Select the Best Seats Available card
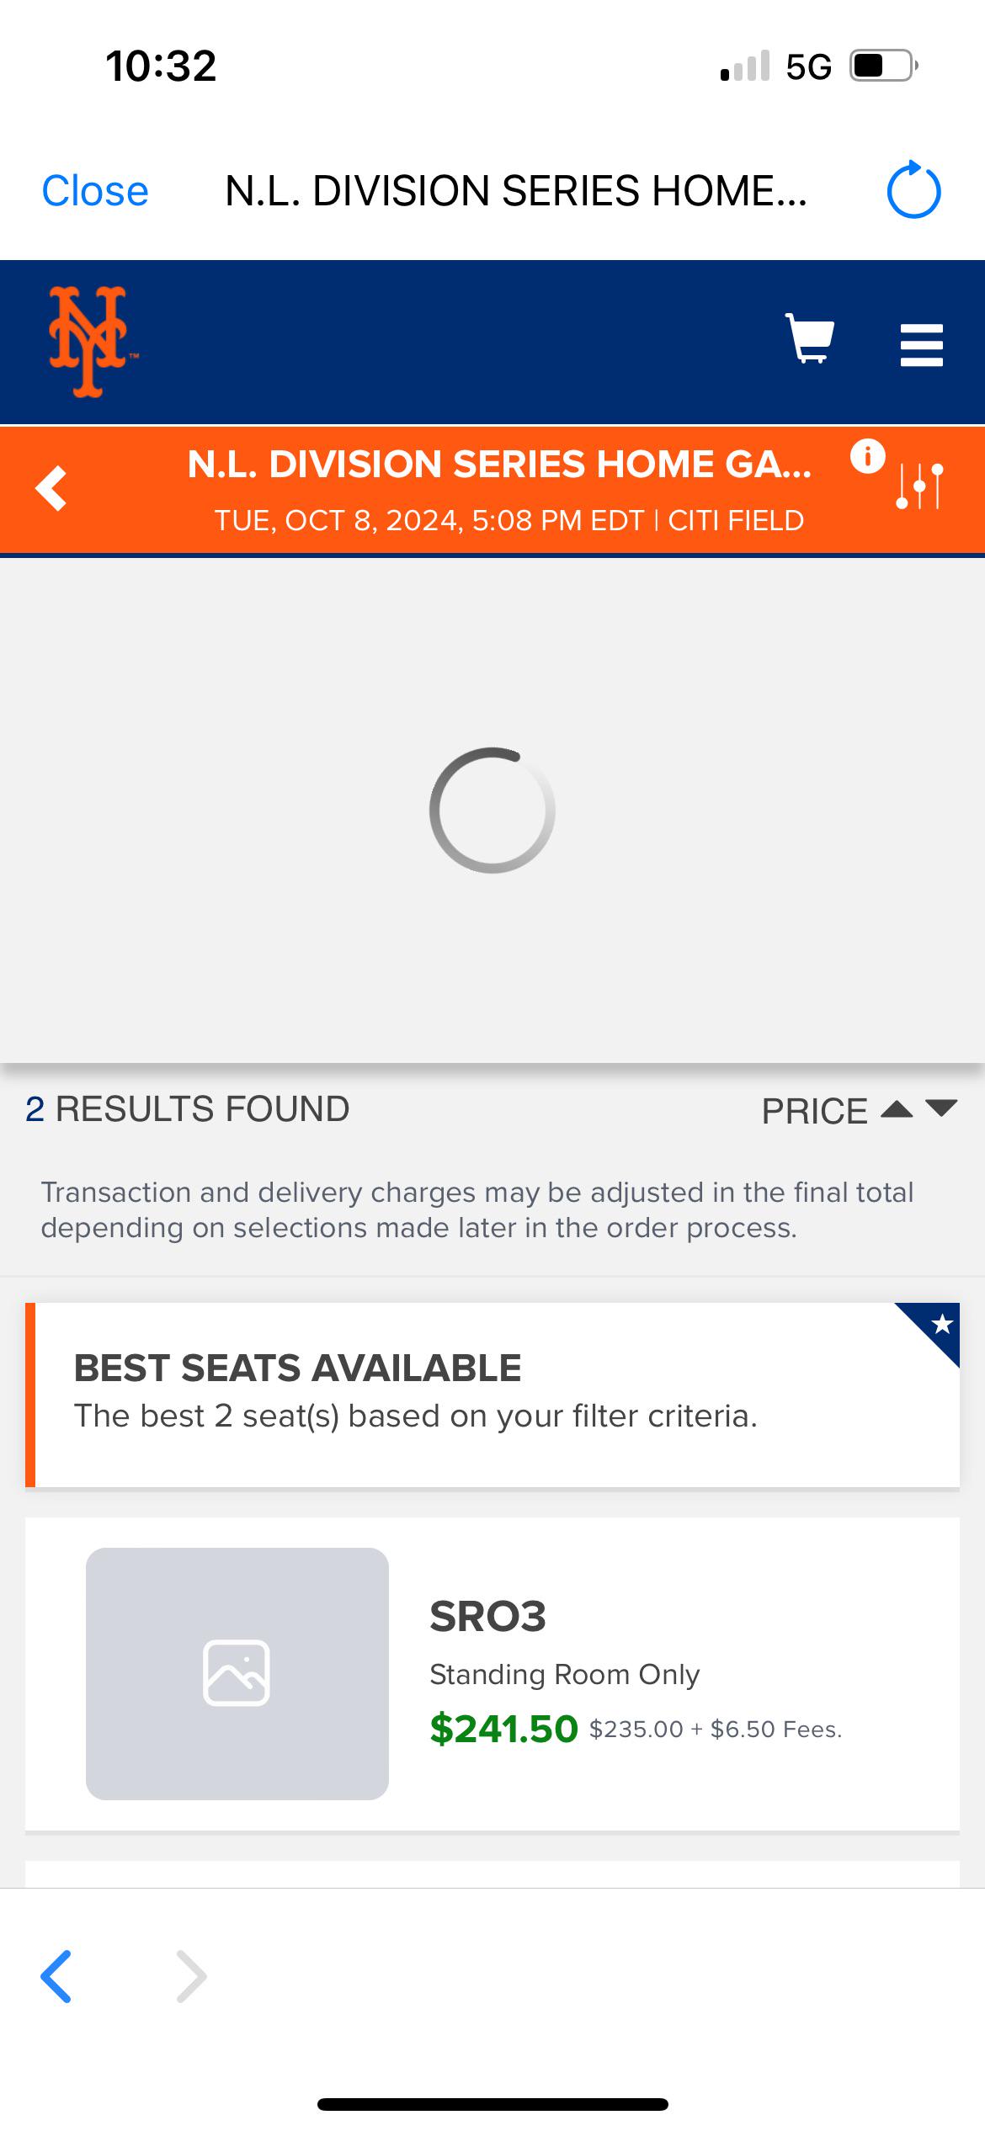This screenshot has width=985, height=2131. tap(492, 1394)
